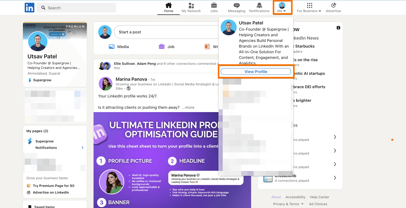Click Supergrow Notifications count row
The width and height of the screenshot is (406, 208).
[55, 148]
